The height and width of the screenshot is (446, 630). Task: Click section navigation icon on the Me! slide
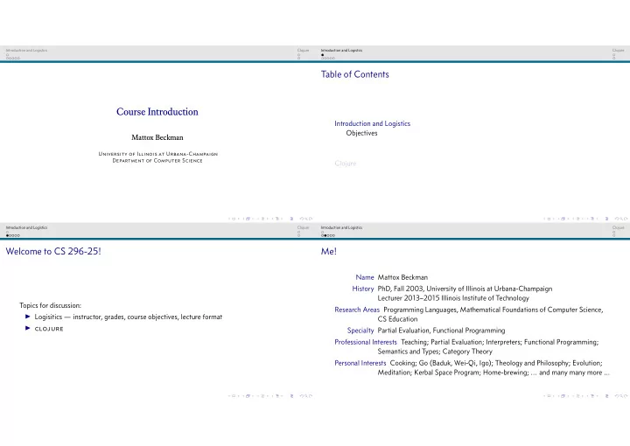coord(592,396)
